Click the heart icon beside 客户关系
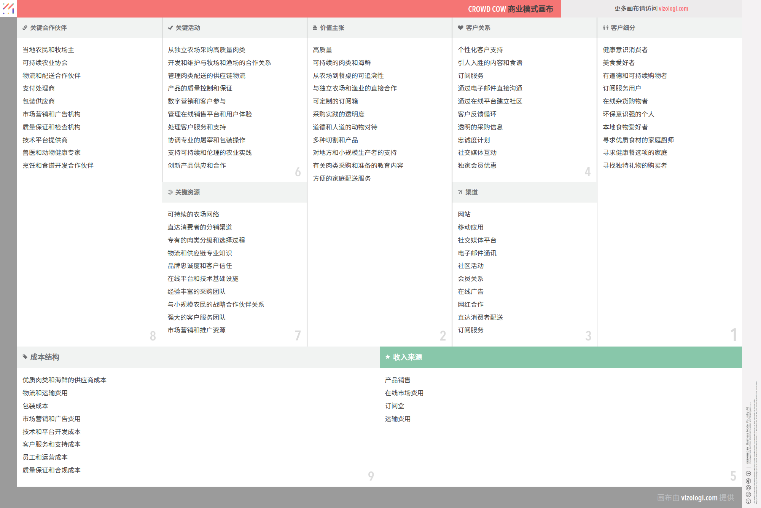 (460, 28)
